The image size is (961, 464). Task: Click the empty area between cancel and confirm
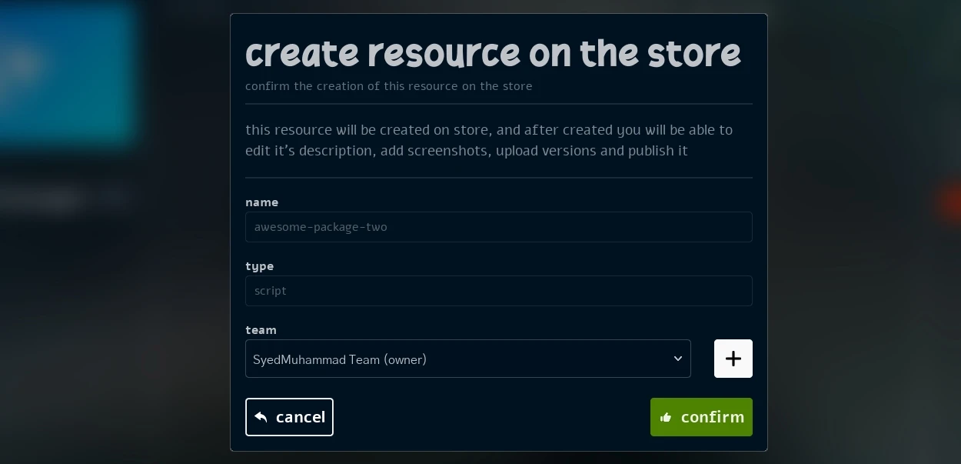pyautogui.click(x=492, y=417)
